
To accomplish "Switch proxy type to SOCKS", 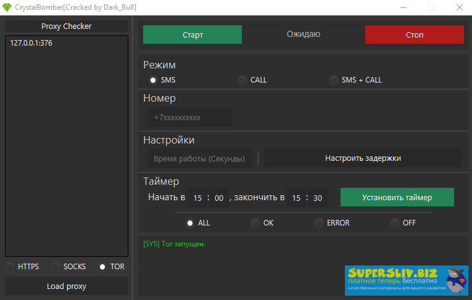I will click(x=56, y=267).
